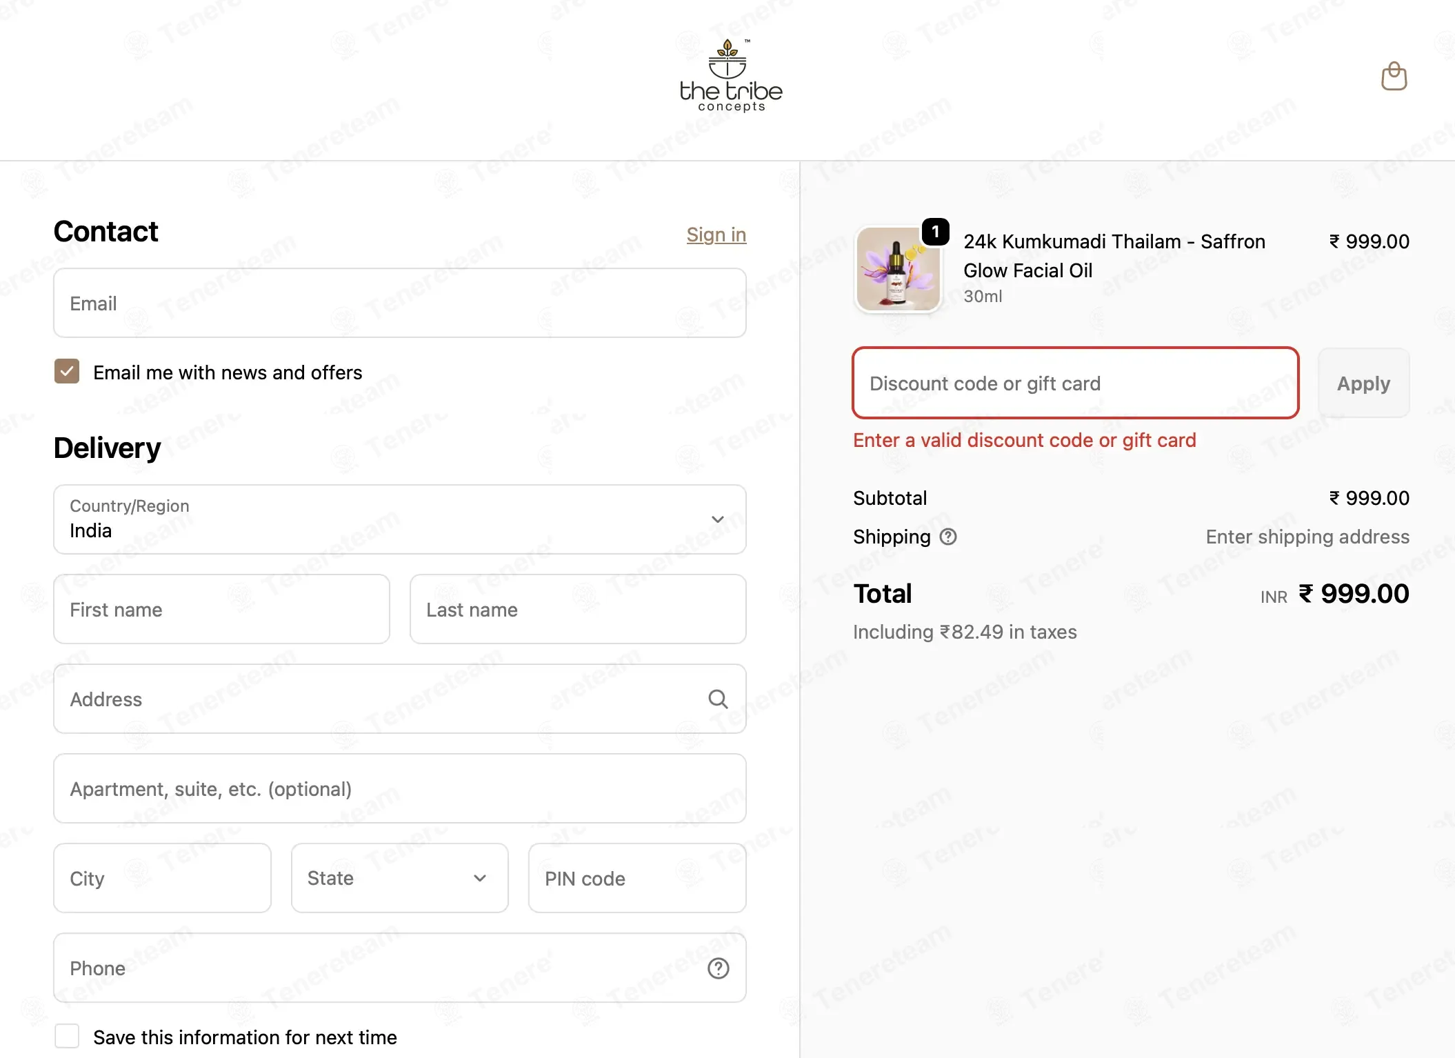
Task: Click the discount error message text
Action: tap(1025, 440)
